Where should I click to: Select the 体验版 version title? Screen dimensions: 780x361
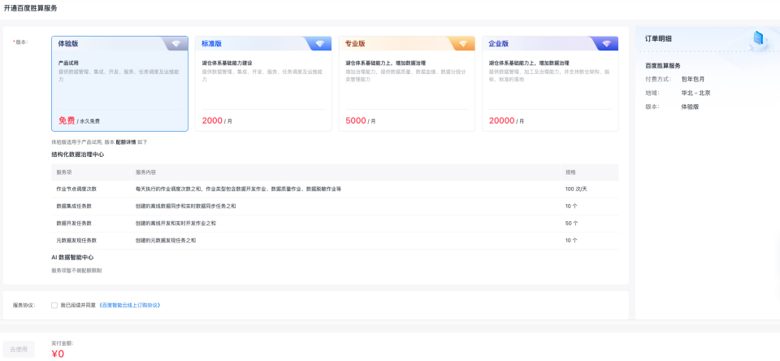68,44
